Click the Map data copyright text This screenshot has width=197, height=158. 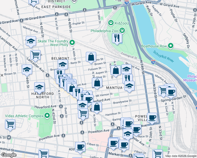[181, 156]
